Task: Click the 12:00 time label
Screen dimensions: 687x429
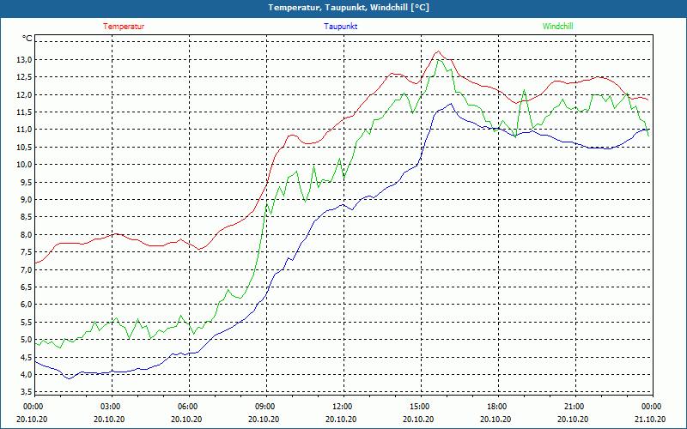Action: (x=343, y=407)
